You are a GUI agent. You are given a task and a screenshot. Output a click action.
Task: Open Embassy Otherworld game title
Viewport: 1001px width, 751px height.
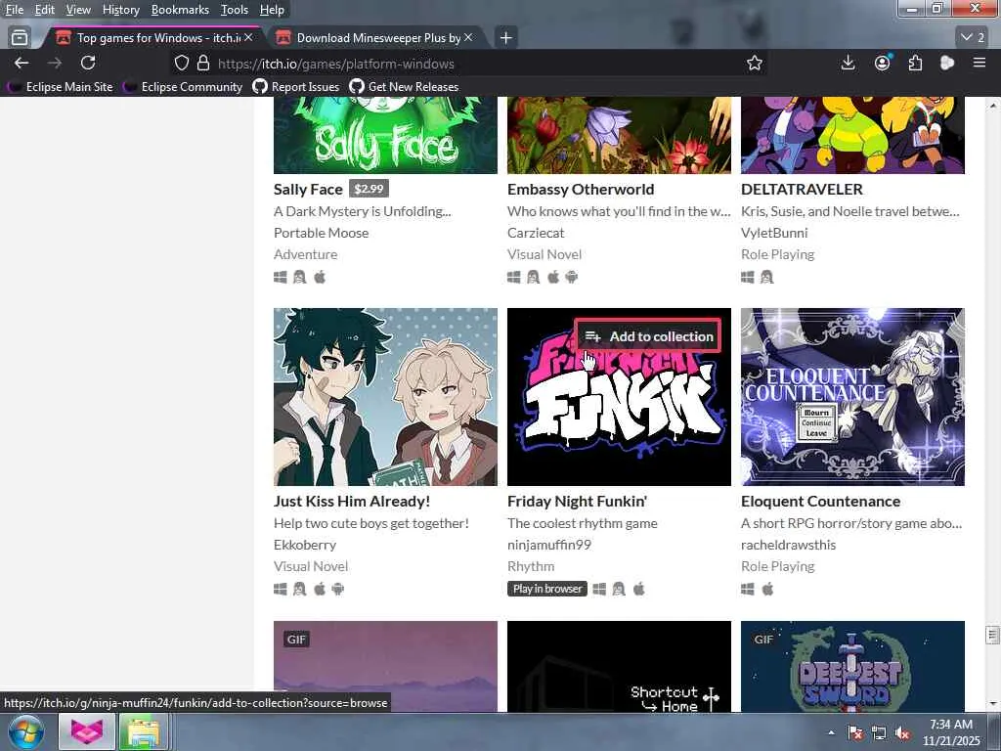(x=581, y=189)
